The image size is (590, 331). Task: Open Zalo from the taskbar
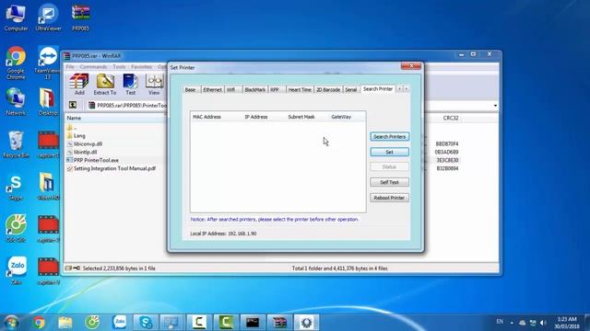click(120, 323)
